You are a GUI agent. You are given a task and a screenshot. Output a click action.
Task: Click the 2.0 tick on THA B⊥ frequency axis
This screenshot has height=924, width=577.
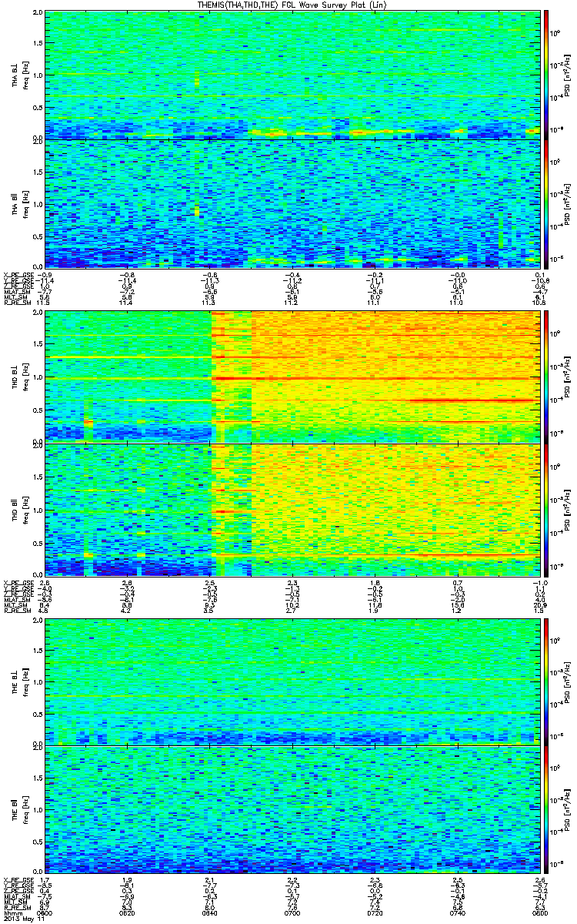[38, 14]
